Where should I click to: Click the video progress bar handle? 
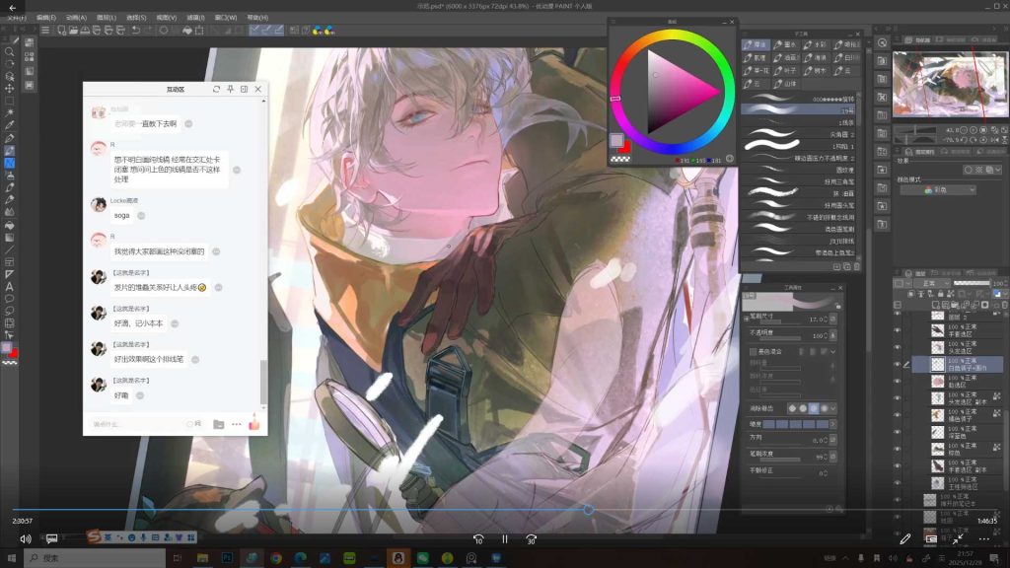(x=589, y=510)
